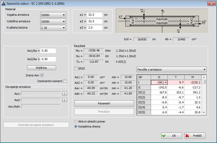Click cell with value -2230.2
This screenshot has width=217, height=143.
193,82
